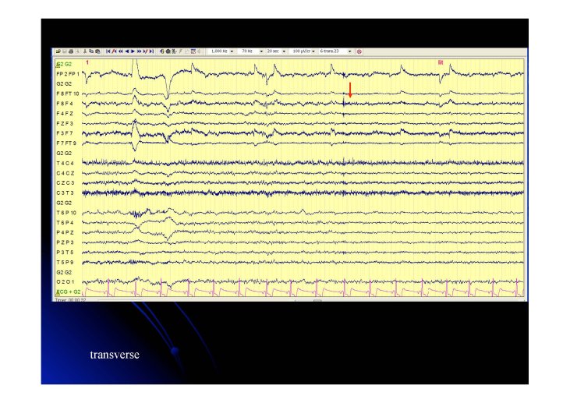Click the red event marker labeled 1

click(x=87, y=62)
